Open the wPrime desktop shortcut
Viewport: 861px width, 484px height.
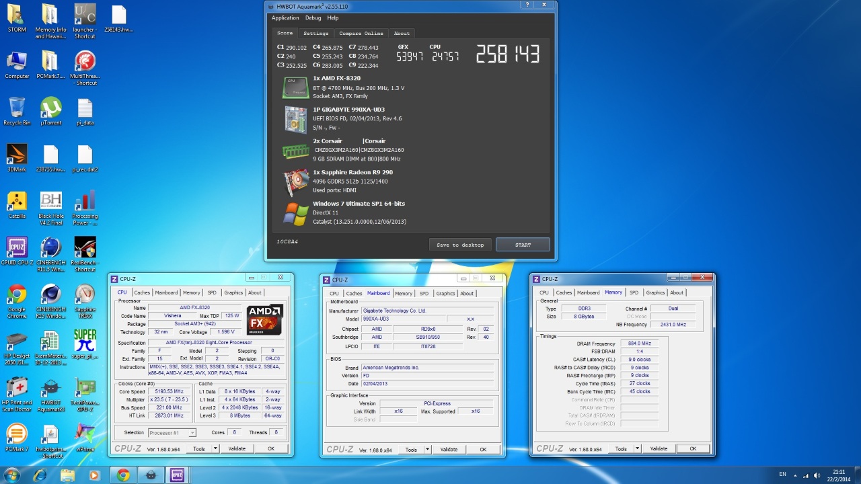click(85, 438)
